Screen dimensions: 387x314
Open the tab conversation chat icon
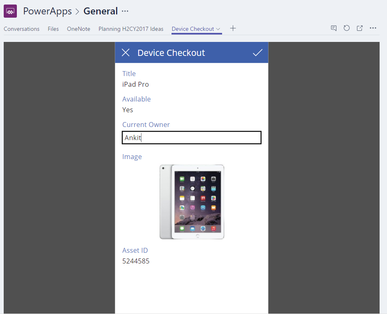[334, 28]
